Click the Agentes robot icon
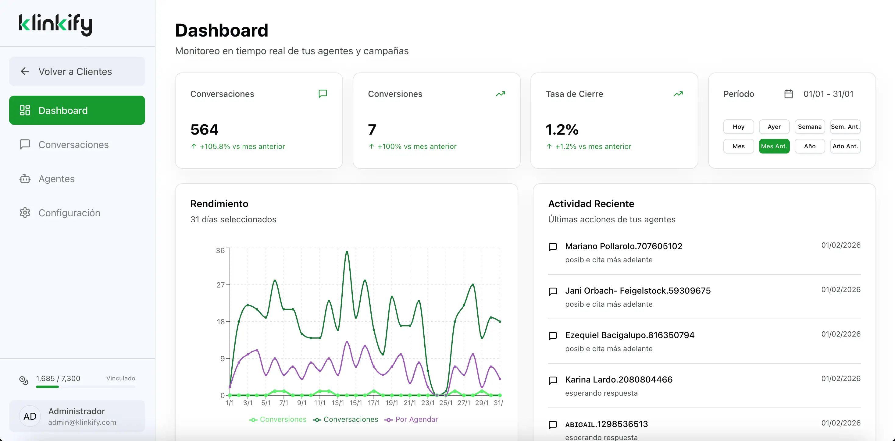The width and height of the screenshot is (895, 441). pyautogui.click(x=25, y=179)
